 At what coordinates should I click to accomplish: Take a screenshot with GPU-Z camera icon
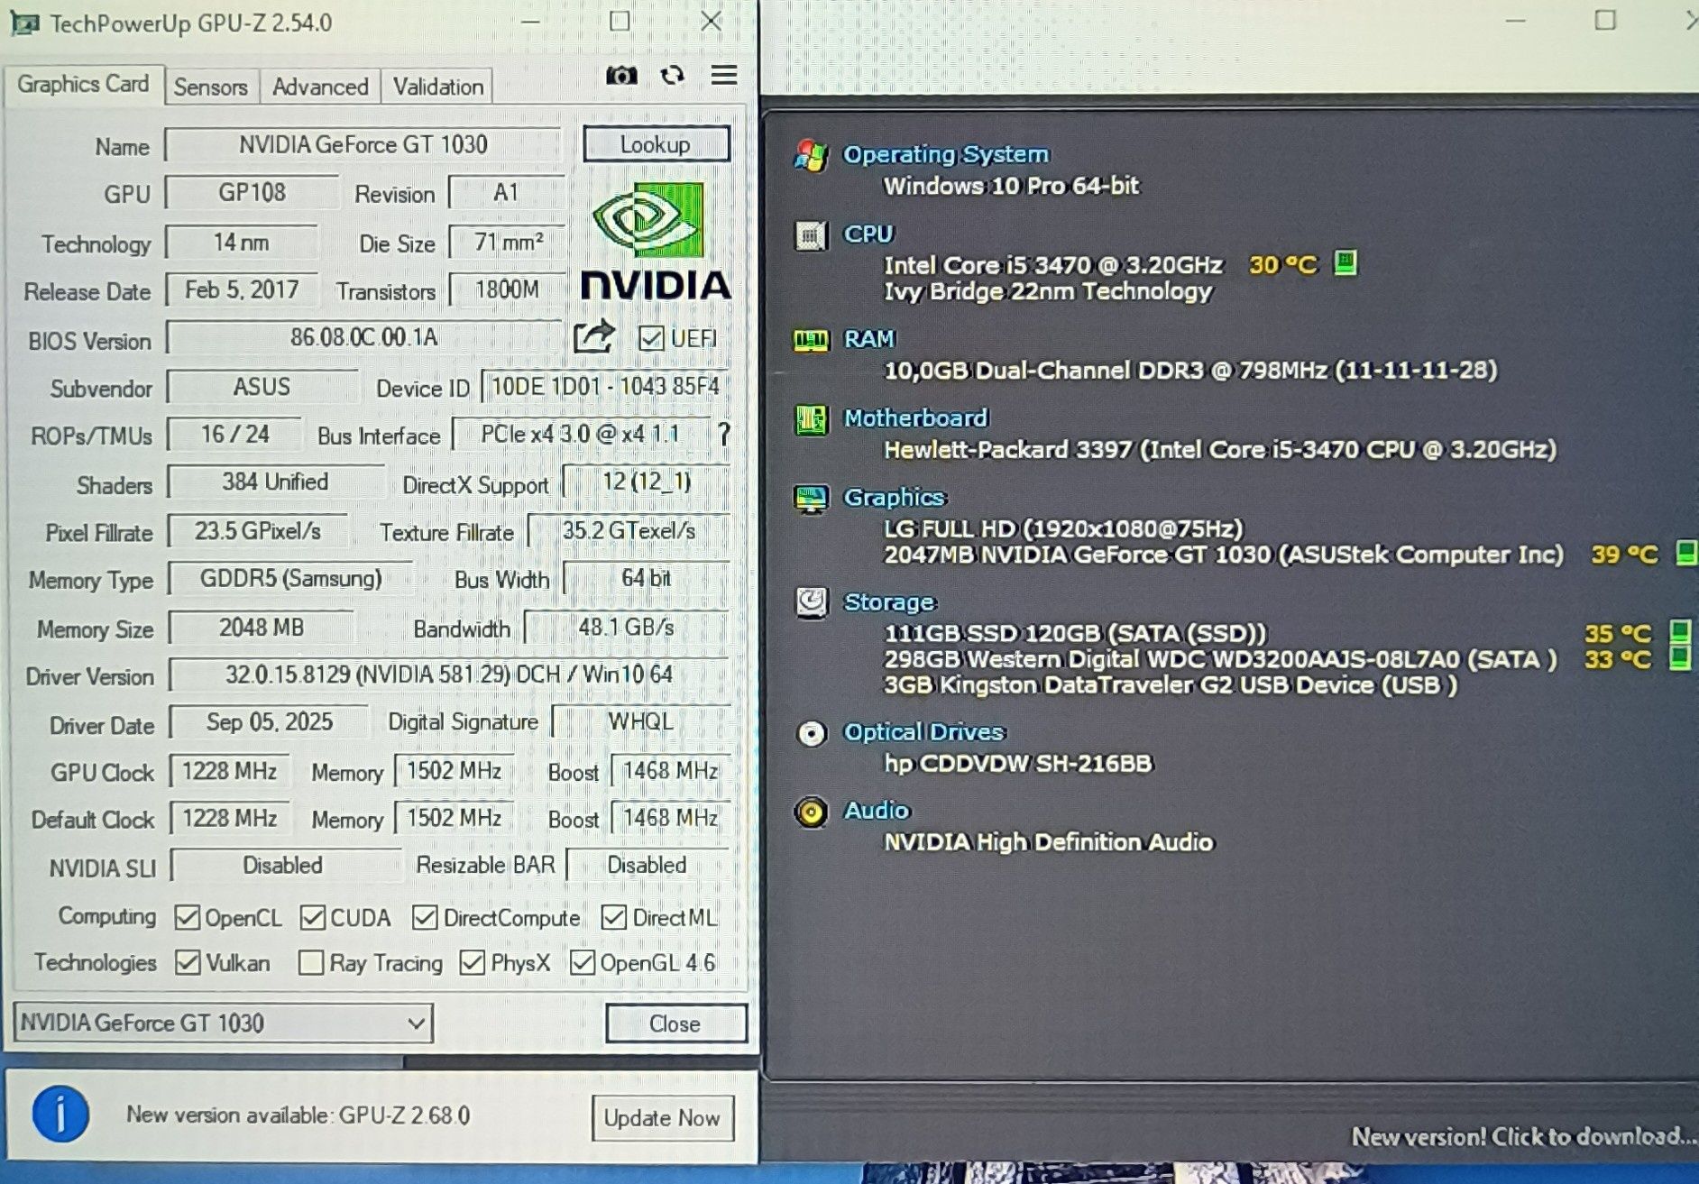620,76
